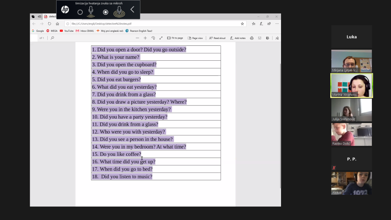Viewport: 391px width, 220px height.
Task: Click the Read aloud button
Action: tap(217, 38)
